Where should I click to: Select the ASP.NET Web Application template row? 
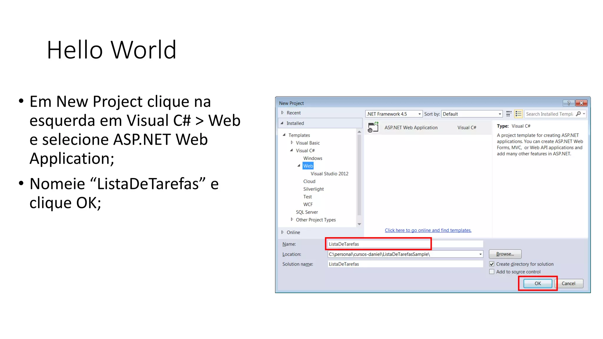[428, 127]
